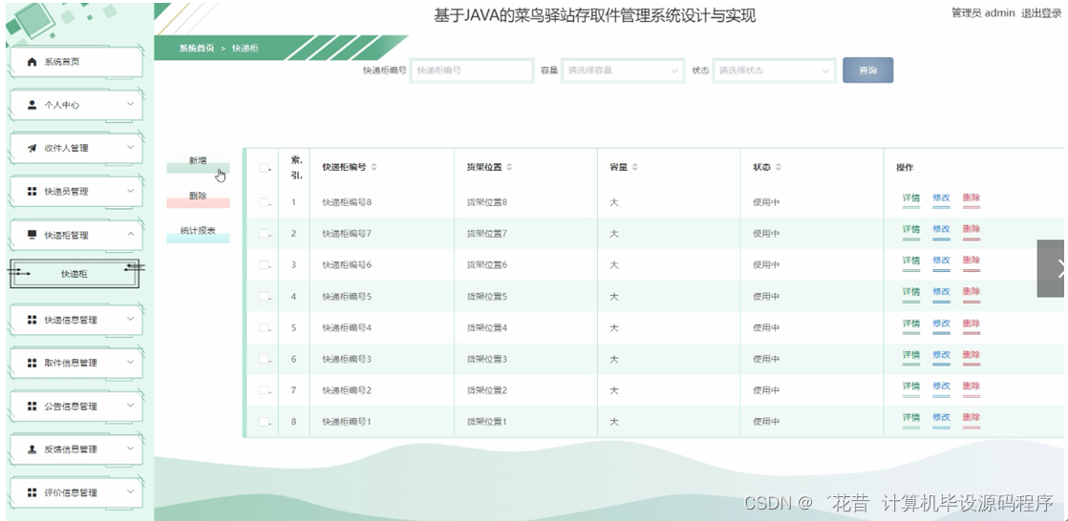Check the row for 快递柜编号6

tap(265, 264)
